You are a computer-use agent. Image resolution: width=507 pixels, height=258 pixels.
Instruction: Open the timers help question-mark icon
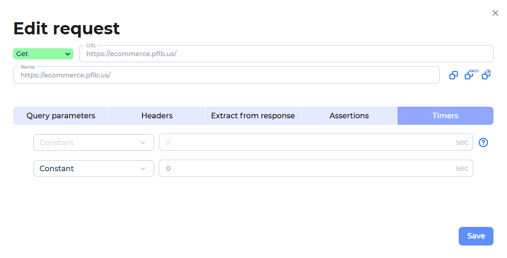click(x=483, y=142)
